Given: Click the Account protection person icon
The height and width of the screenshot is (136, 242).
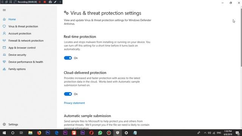Looking at the screenshot, I should (x=4, y=34).
